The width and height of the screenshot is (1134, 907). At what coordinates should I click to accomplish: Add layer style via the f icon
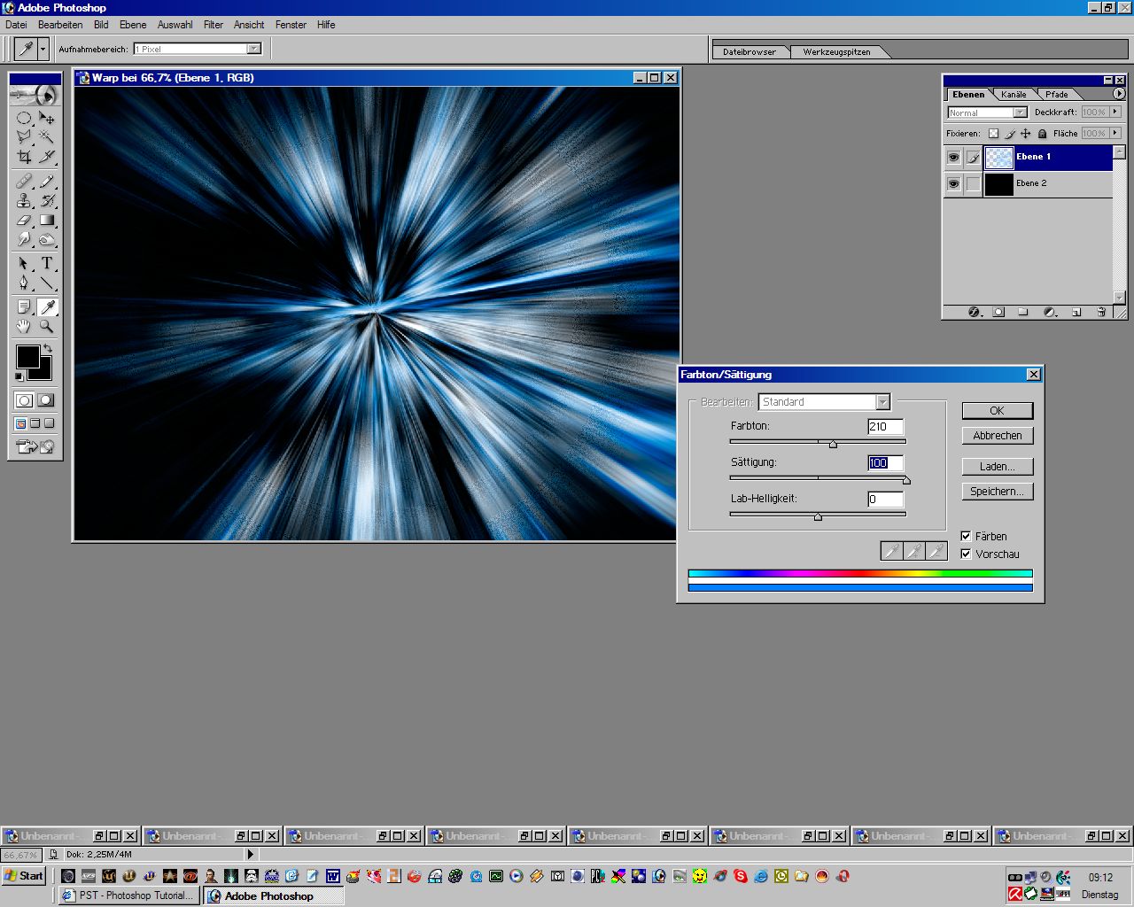pyautogui.click(x=975, y=312)
